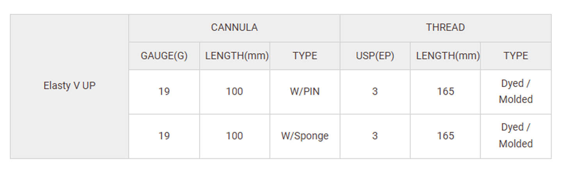This screenshot has height=173, width=562.
Task: Select gauge value 19 in W/Sponge row
Action: [x=164, y=136]
